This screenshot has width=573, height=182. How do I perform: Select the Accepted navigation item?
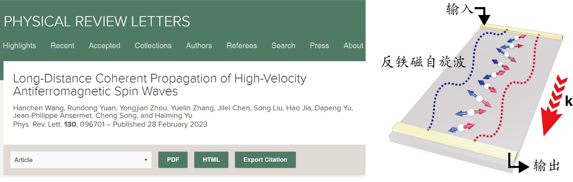pyautogui.click(x=104, y=46)
